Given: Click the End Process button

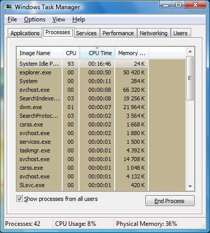Looking at the screenshot, I should click(x=170, y=201).
